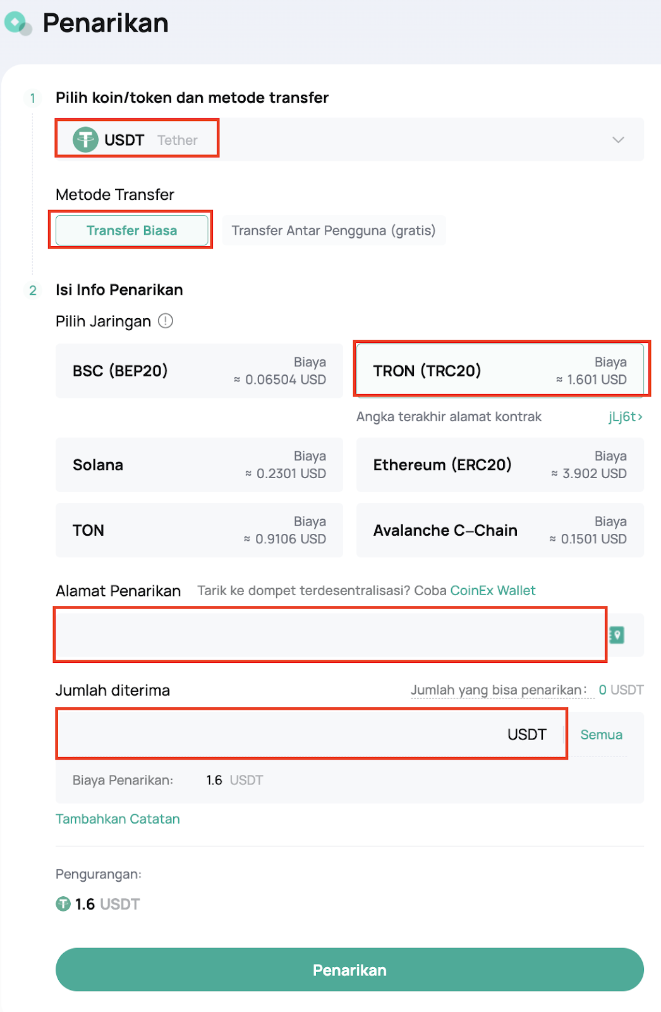Click the Alamat Penarikan address field
Image resolution: width=661 pixels, height=1012 pixels.
point(330,635)
